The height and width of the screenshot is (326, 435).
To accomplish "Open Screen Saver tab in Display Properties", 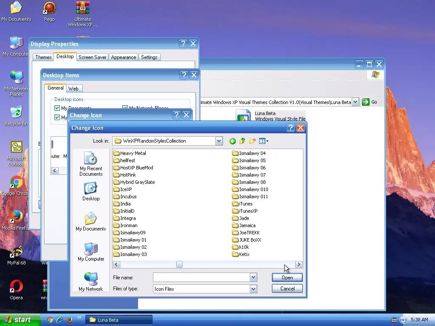I will pyautogui.click(x=92, y=57).
